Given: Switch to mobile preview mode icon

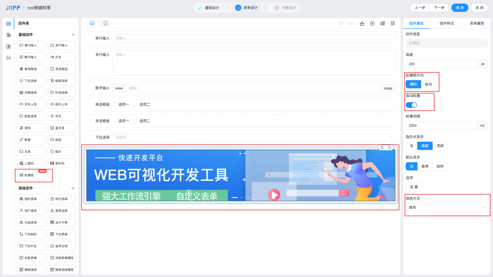Looking at the screenshot, I should [105, 23].
